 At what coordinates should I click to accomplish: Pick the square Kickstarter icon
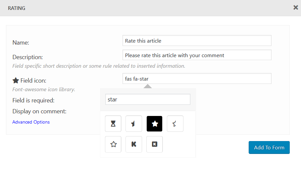coord(154,144)
